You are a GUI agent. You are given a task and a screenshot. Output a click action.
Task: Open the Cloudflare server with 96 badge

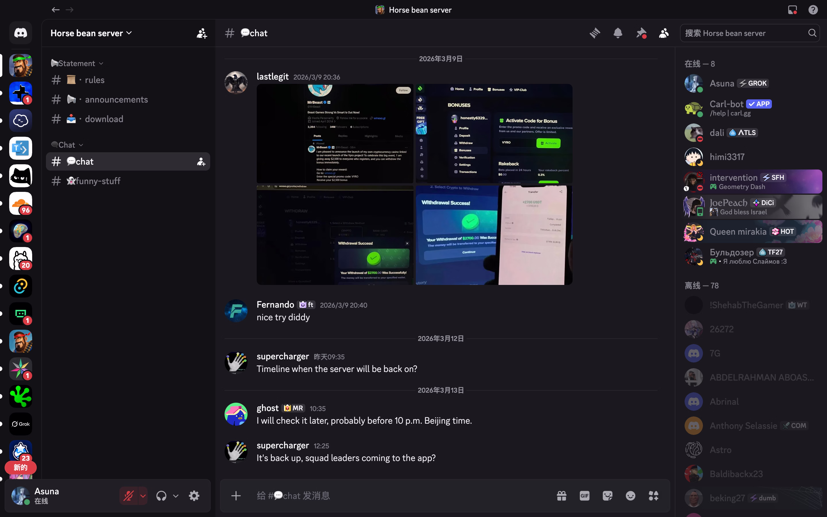(x=20, y=203)
